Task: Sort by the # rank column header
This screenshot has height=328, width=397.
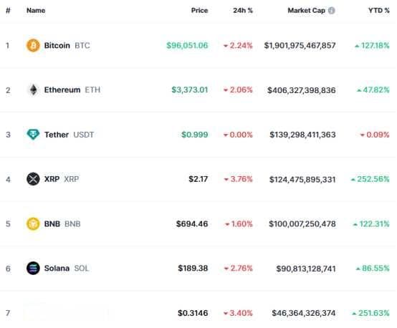Action: click(8, 10)
